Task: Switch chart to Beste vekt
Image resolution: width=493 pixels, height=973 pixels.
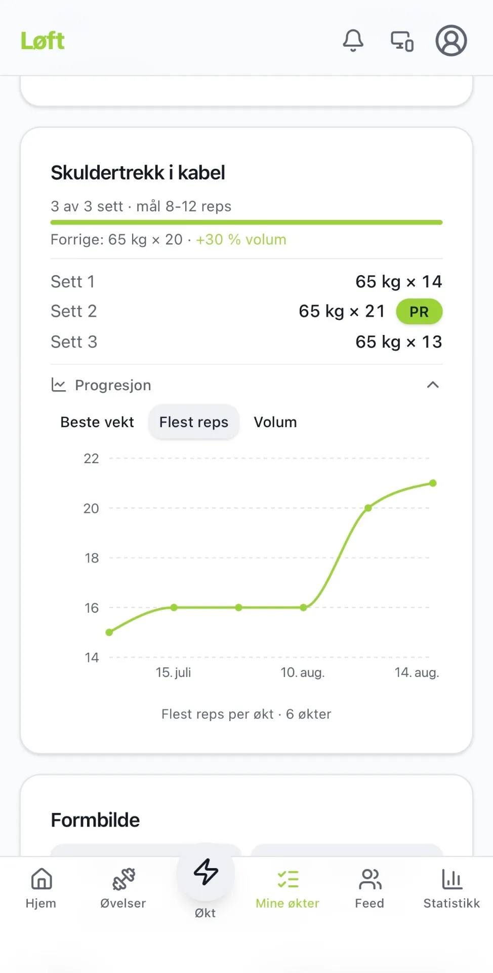Action: pos(97,422)
